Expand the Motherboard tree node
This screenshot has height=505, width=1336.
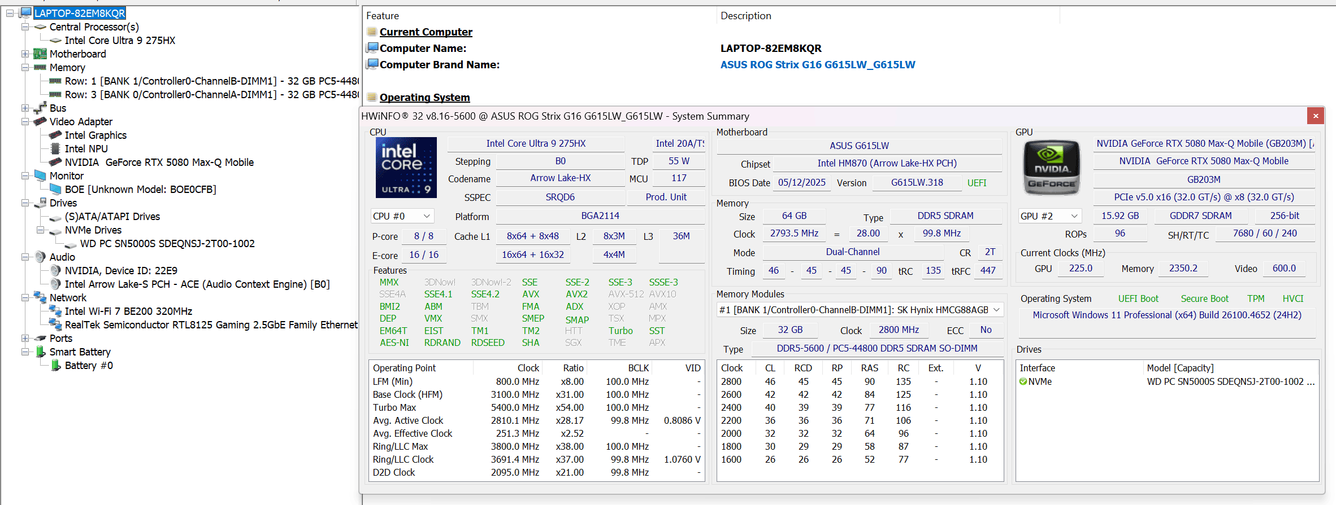click(25, 54)
